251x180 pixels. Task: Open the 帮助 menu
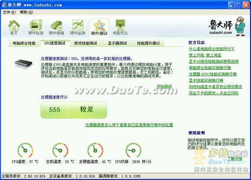pyautogui.click(x=26, y=12)
